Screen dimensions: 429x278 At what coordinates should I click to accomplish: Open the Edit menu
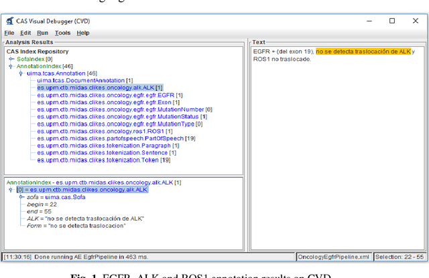coord(25,33)
